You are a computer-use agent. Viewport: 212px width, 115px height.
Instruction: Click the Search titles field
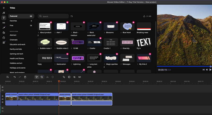coord(53,16)
